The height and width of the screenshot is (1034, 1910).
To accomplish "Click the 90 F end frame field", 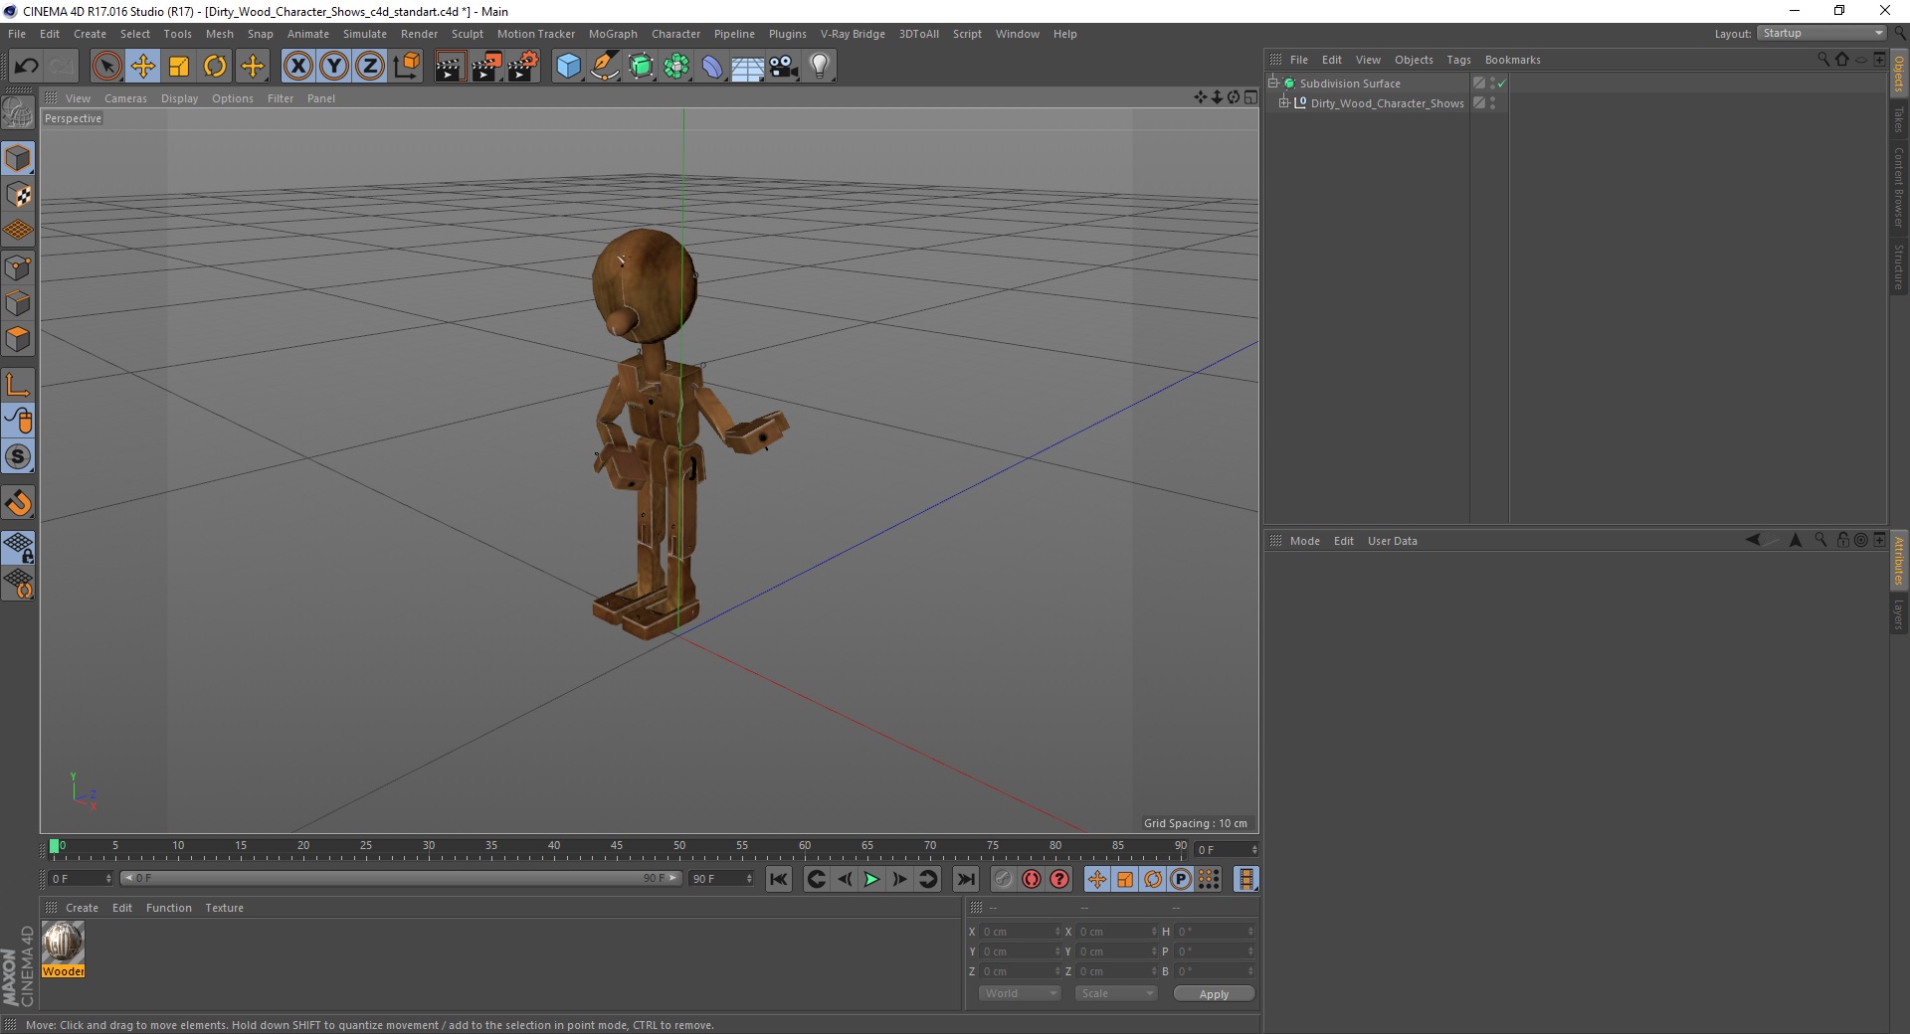I will coord(721,879).
